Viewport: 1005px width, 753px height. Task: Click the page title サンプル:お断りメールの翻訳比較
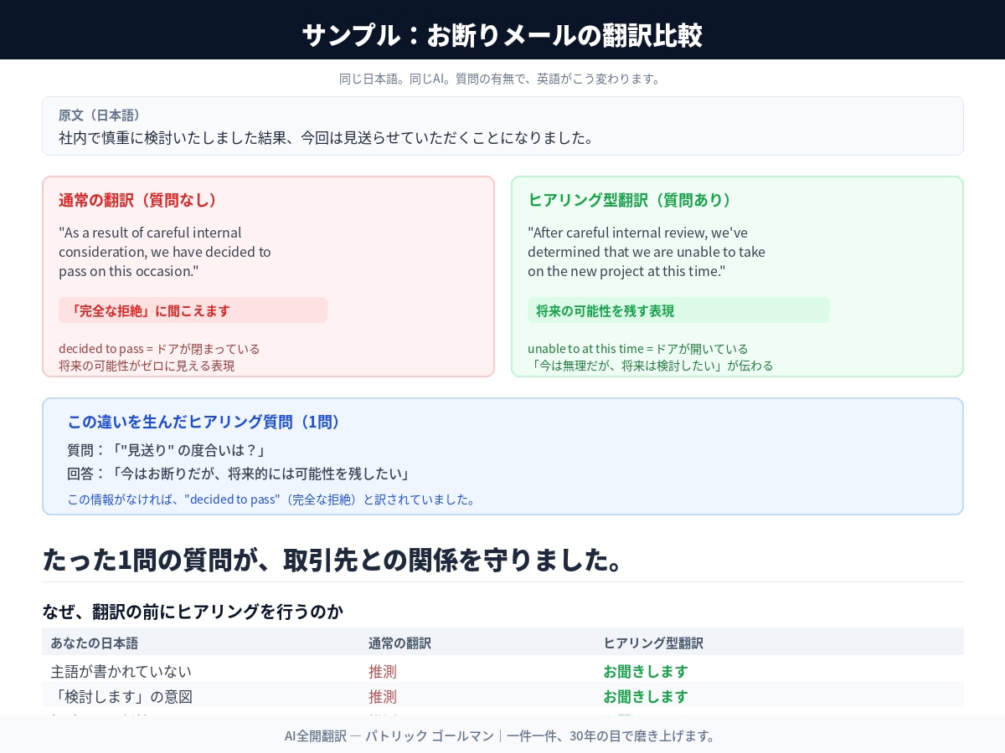tap(502, 35)
